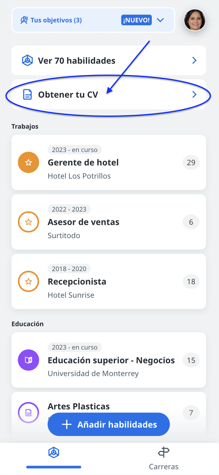Click the 18 skills count badge for Recepcionista
Screen dimensions: 219x475
[191, 282]
